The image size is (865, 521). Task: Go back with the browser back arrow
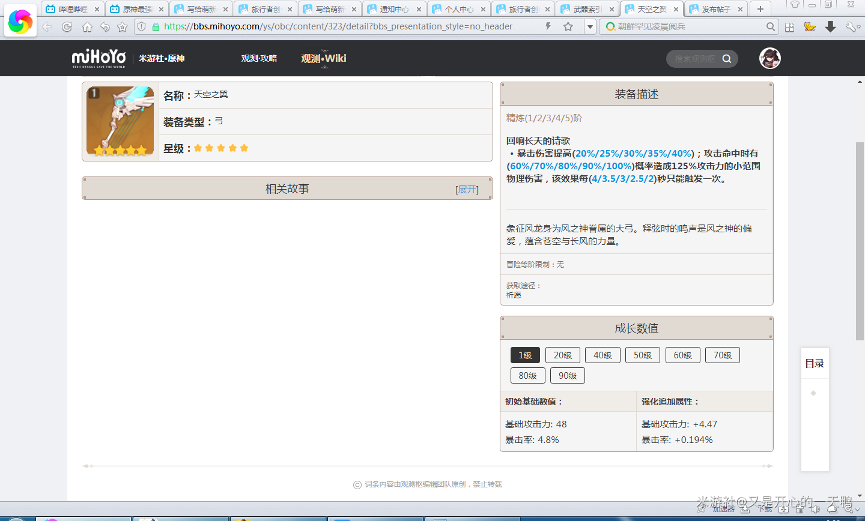[x=47, y=27]
